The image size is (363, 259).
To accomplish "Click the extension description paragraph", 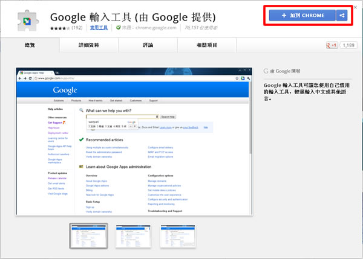I will [x=307, y=92].
